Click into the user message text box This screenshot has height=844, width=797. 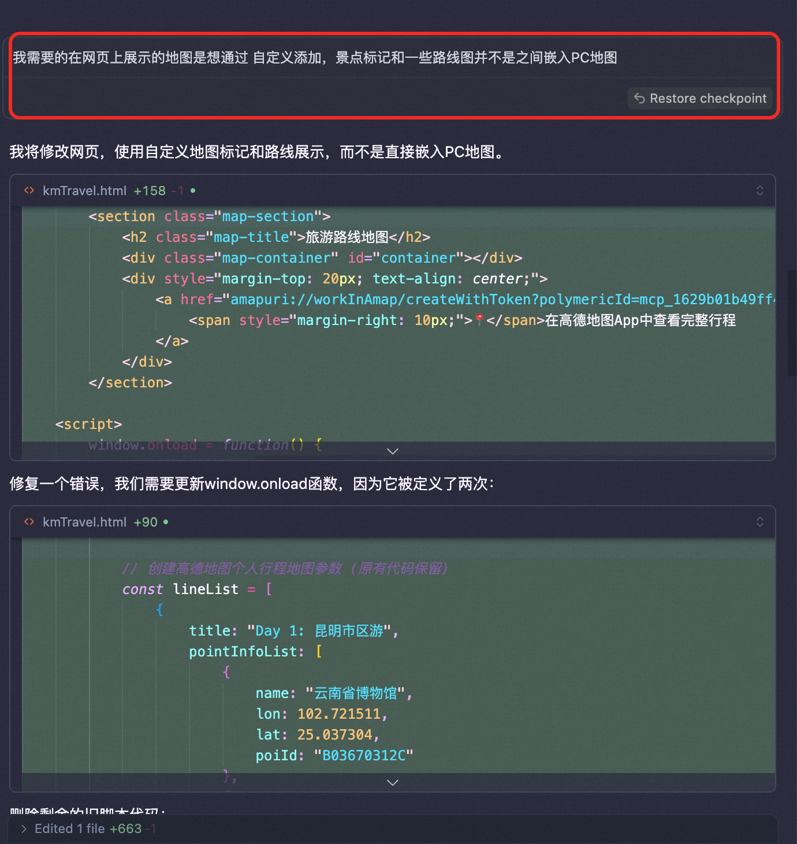(x=315, y=58)
